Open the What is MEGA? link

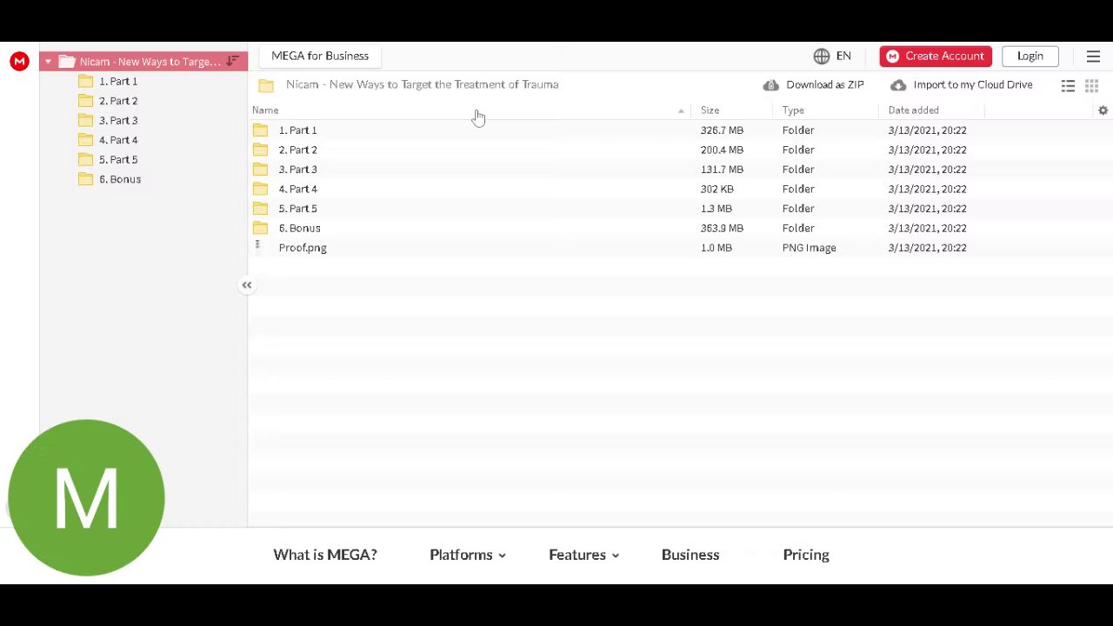point(325,555)
